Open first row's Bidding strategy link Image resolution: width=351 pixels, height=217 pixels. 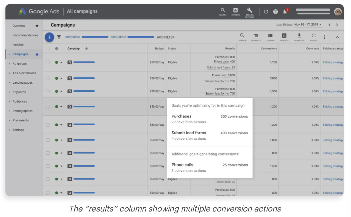333,62
